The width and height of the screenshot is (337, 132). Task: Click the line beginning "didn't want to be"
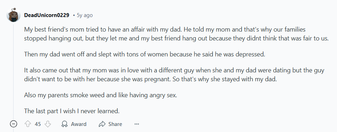150,79
